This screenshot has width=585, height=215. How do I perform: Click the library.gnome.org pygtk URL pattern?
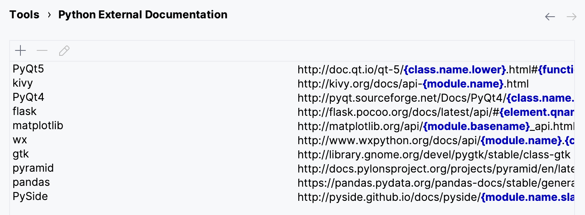pyautogui.click(x=434, y=155)
